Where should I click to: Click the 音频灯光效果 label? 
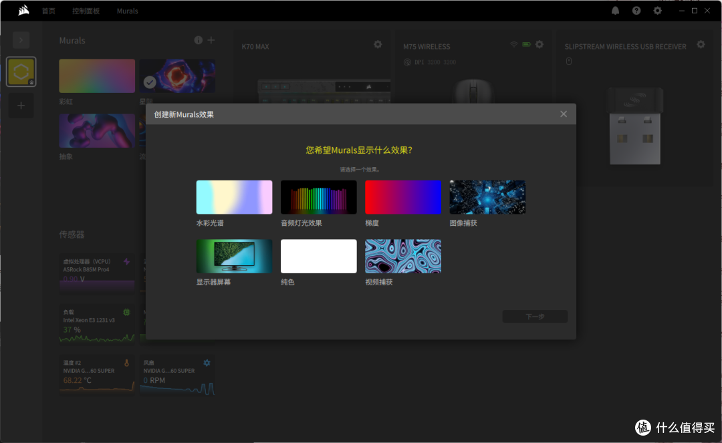[x=301, y=223]
